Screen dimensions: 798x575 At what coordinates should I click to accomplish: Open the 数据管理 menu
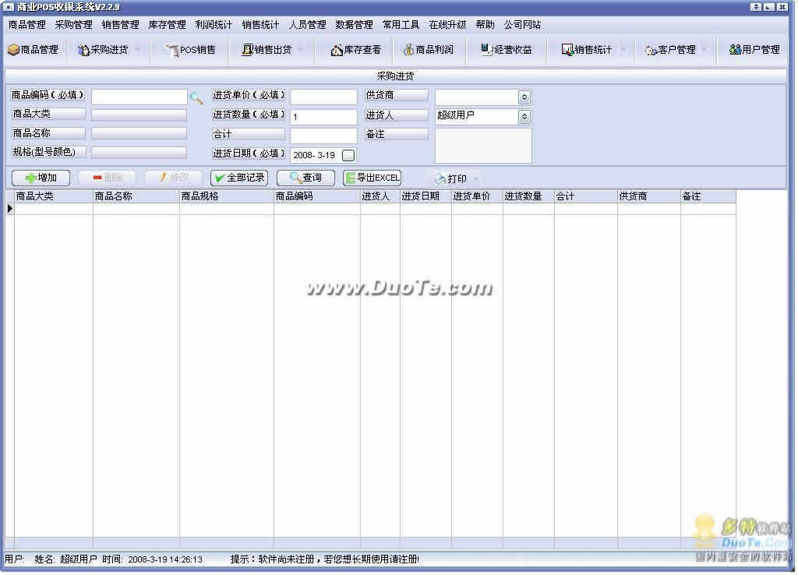354,25
